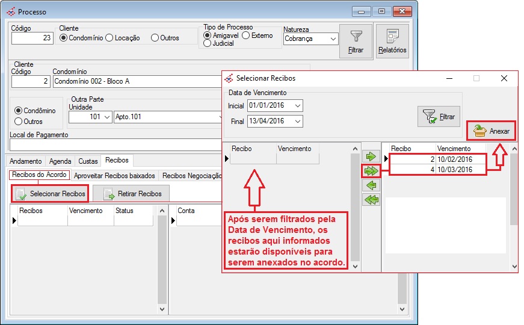Choose the Judicial process type option
Viewport: 524px width, 325px height.
click(208, 43)
